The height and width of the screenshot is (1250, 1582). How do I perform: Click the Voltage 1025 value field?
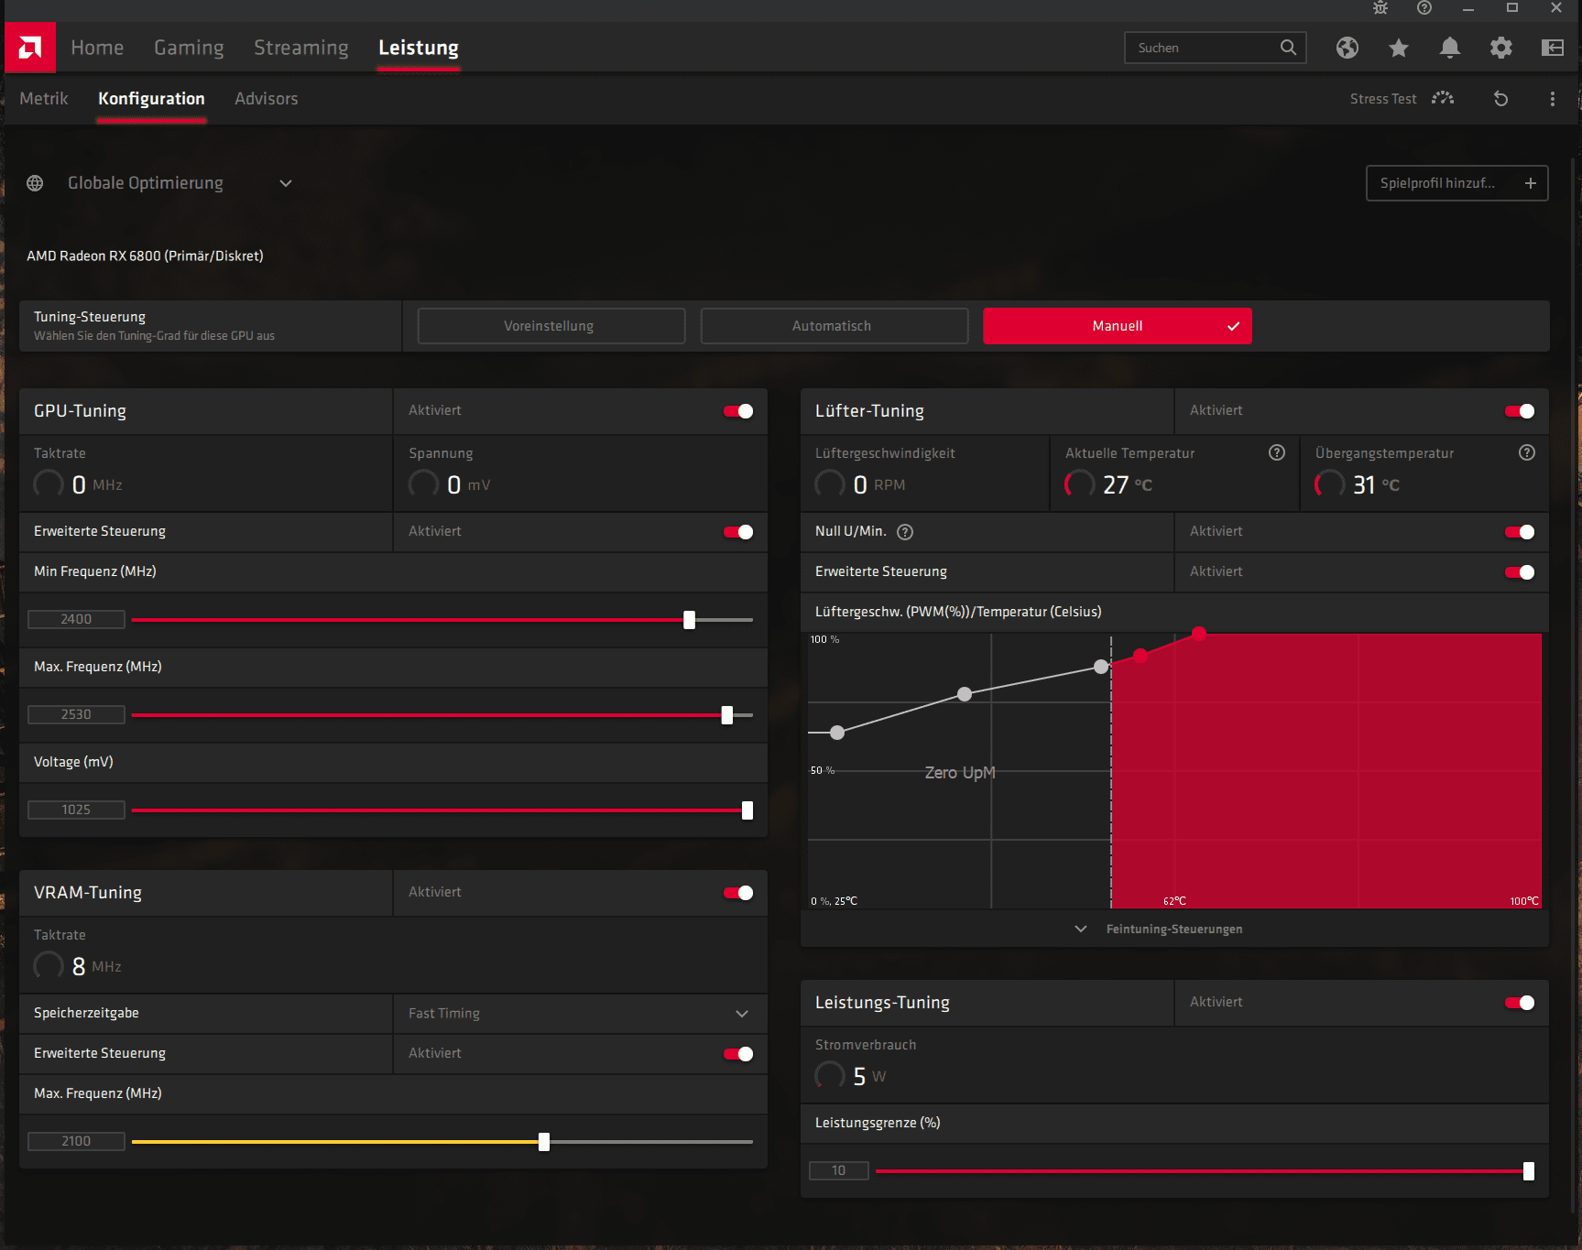click(76, 810)
